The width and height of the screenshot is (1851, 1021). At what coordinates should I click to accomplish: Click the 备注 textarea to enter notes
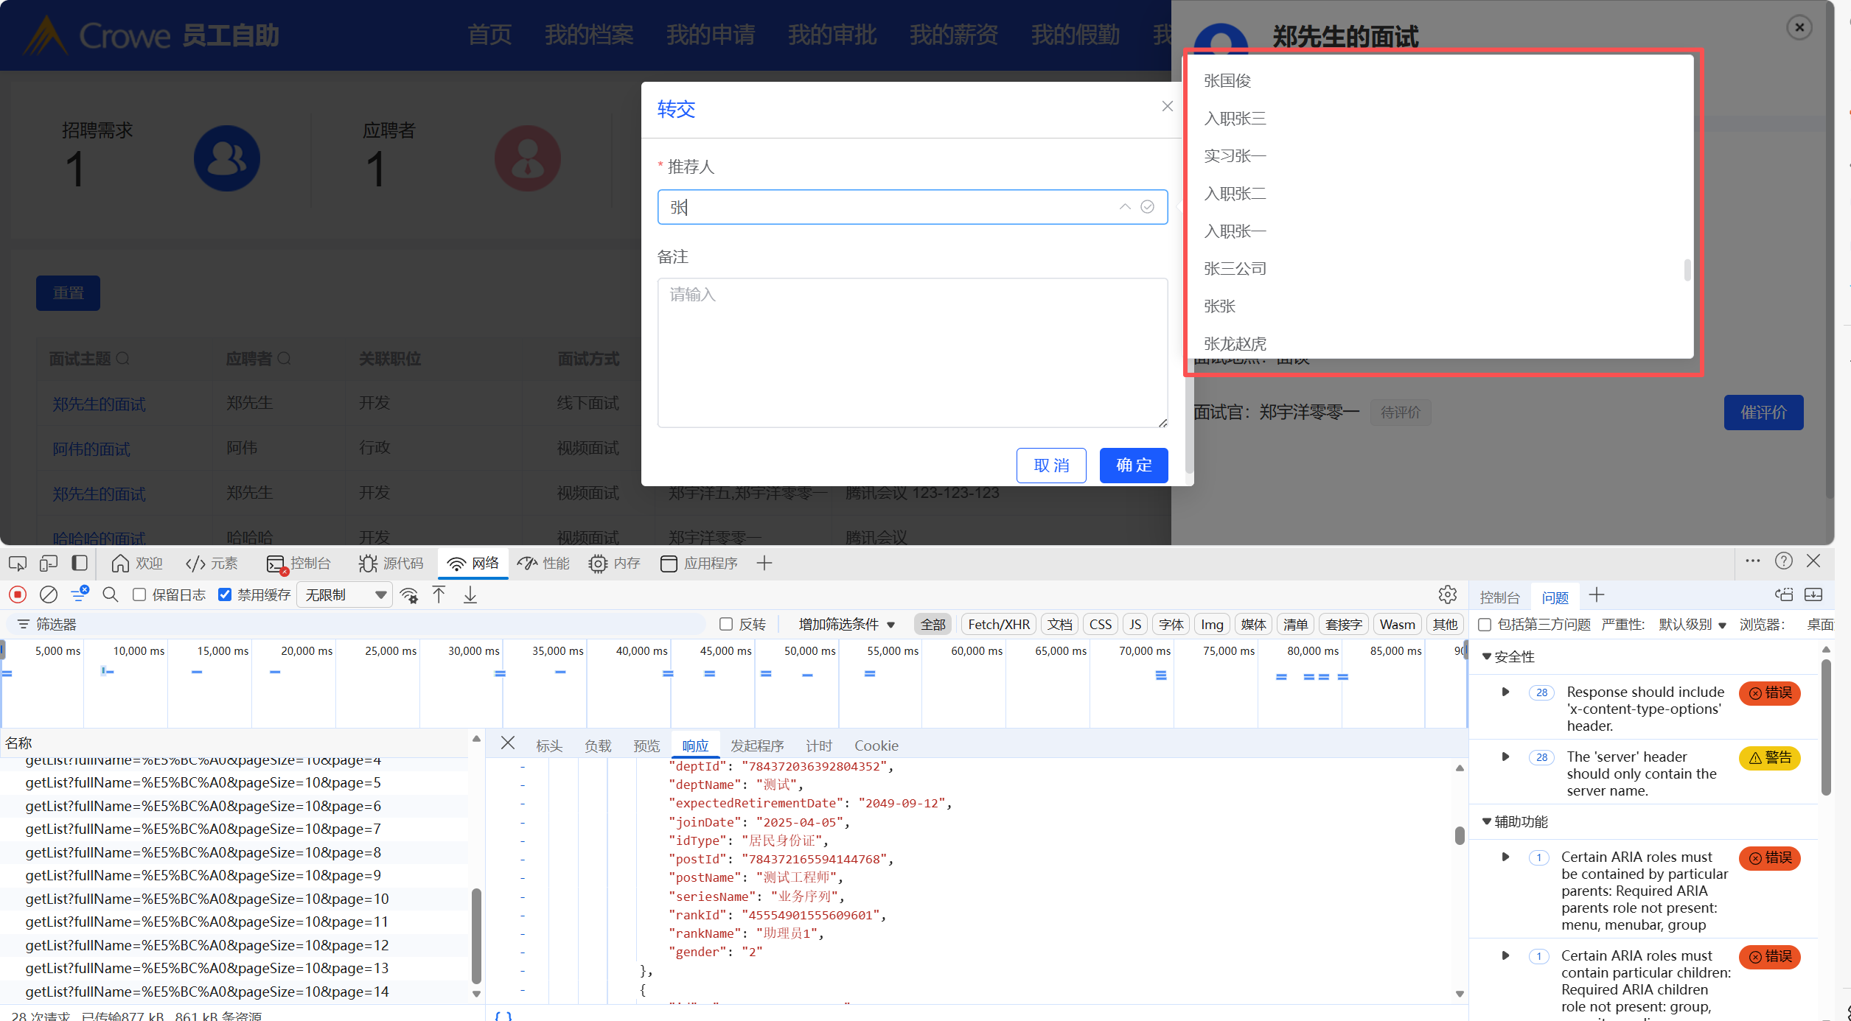tap(912, 352)
